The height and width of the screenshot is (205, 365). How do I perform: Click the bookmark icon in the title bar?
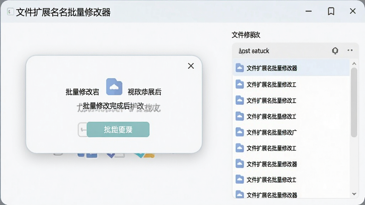[331, 11]
